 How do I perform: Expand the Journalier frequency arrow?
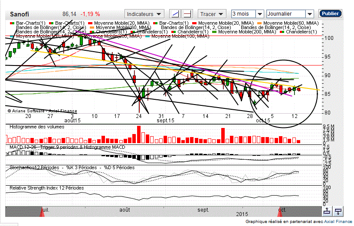[x=310, y=14]
